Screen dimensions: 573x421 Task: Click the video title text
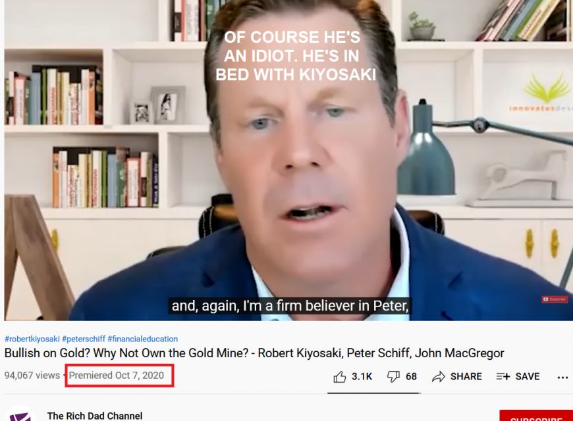pos(254,353)
